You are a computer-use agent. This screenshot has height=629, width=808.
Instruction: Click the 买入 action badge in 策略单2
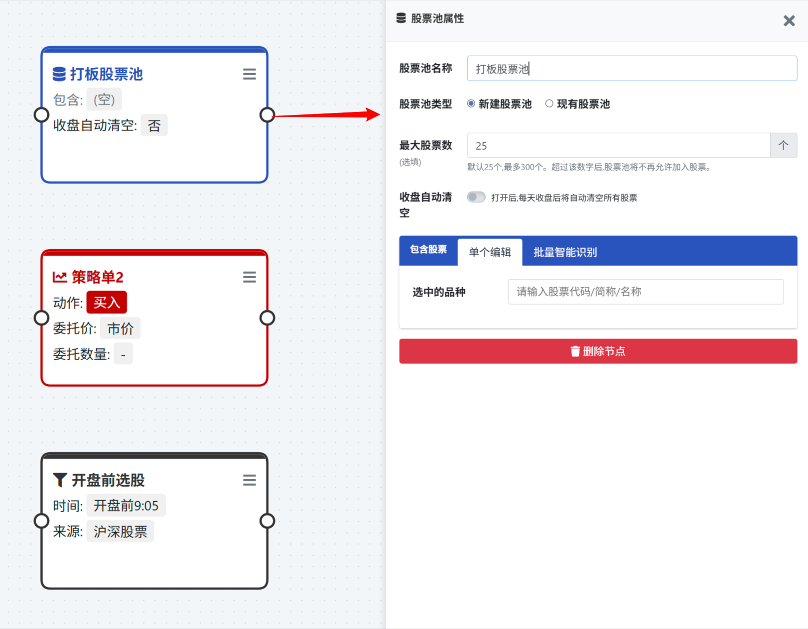[x=107, y=303]
